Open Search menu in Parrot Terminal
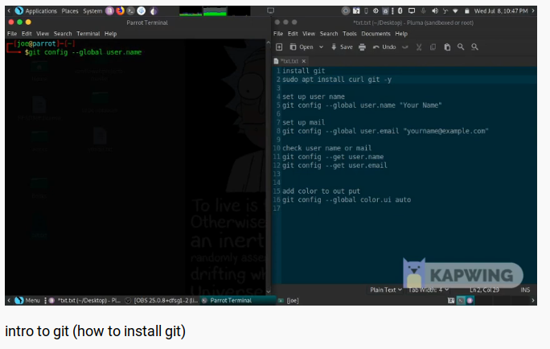The image size is (550, 349). tap(63, 34)
